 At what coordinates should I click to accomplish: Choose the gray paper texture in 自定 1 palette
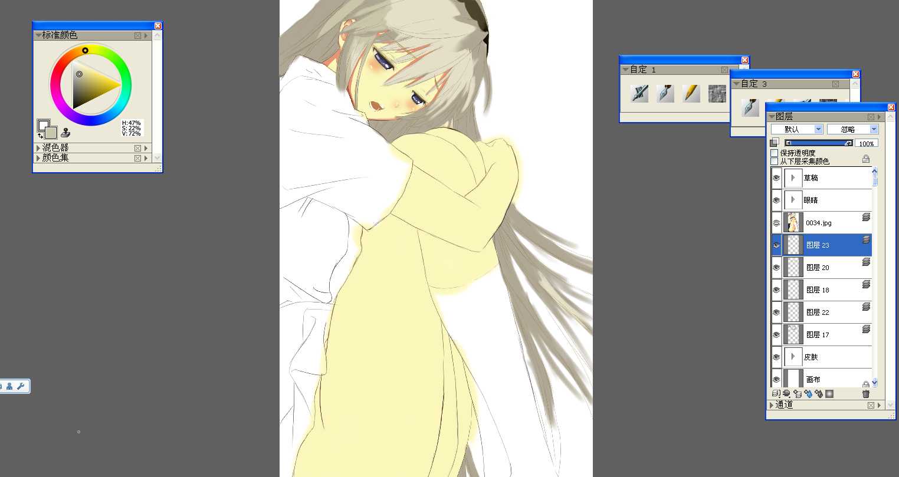click(x=717, y=93)
